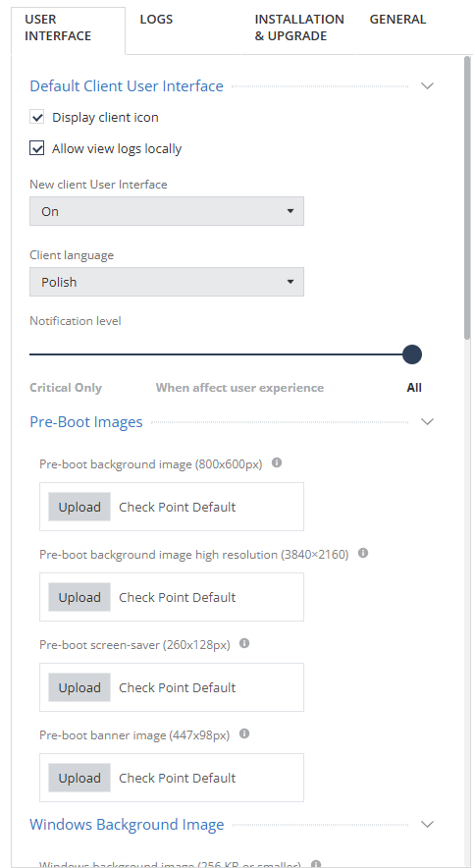Toggle Allow view logs locally checkbox
Viewport: 475px width, 868px height.
point(37,148)
